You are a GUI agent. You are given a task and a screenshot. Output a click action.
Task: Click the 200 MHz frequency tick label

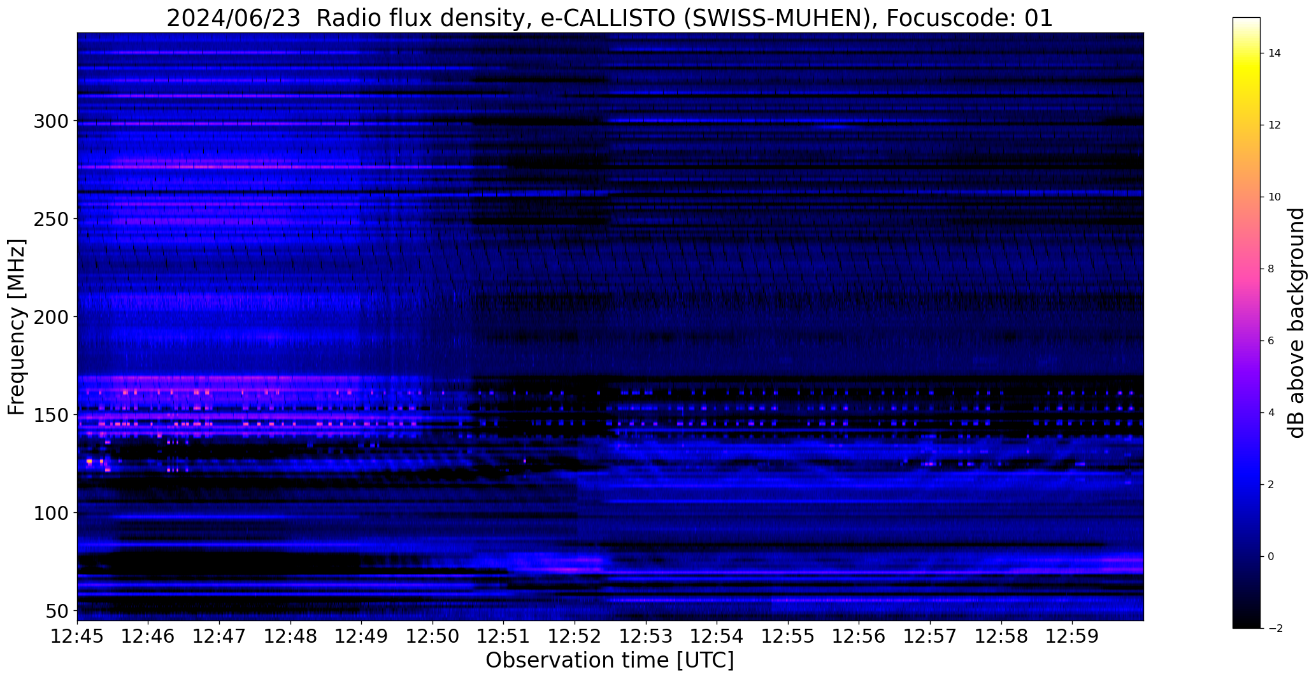51,317
